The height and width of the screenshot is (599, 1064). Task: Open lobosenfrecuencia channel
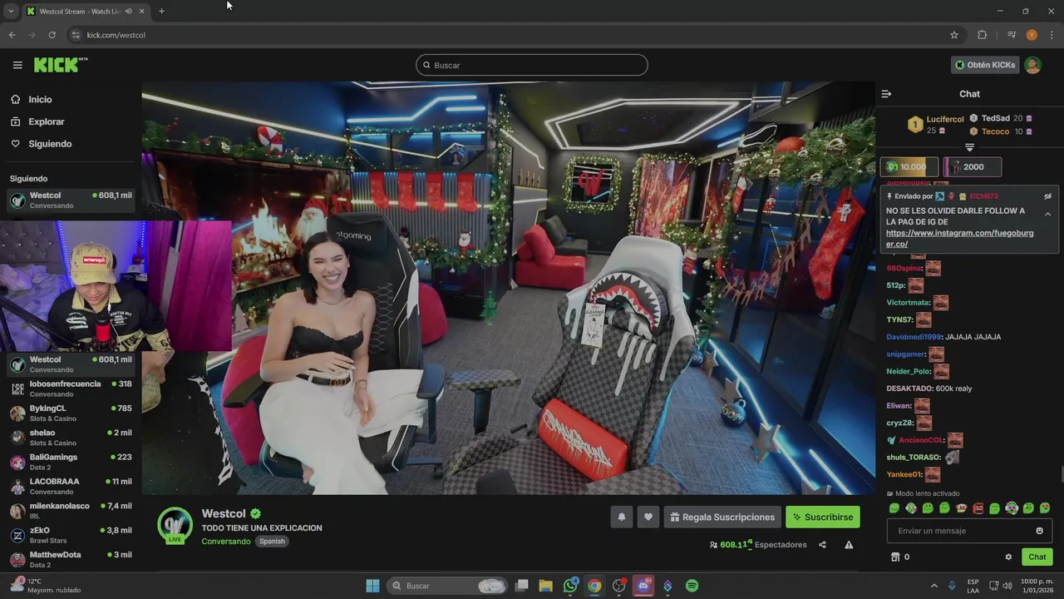pyautogui.click(x=71, y=389)
